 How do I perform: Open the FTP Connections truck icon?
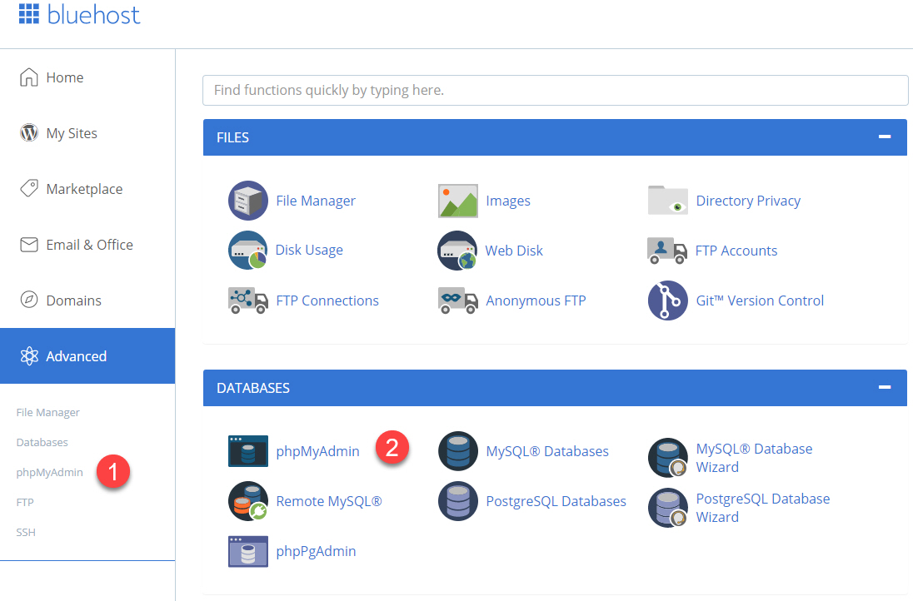point(248,300)
